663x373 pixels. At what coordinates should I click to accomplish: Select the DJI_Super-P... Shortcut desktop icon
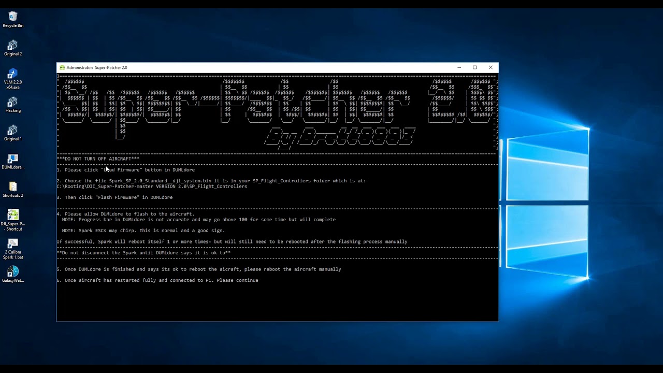13,220
